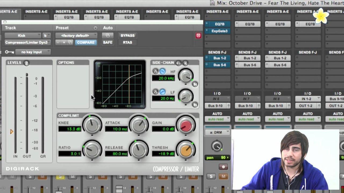Open Bus 1-2 send on the IN 8 channel
Screen dimensions: 344x193
click(x=280, y=58)
